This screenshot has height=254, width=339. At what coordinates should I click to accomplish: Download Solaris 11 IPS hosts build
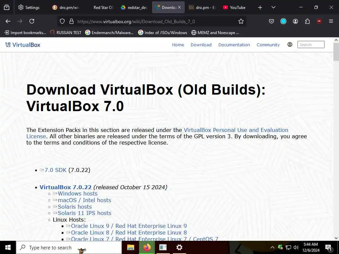click(84, 213)
